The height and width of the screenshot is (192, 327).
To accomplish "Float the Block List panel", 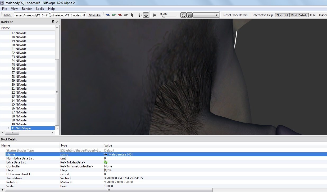I will 53,22.
